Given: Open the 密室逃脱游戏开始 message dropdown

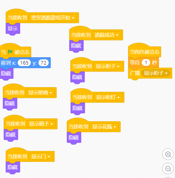Looking at the screenshot, I should coord(53,18).
